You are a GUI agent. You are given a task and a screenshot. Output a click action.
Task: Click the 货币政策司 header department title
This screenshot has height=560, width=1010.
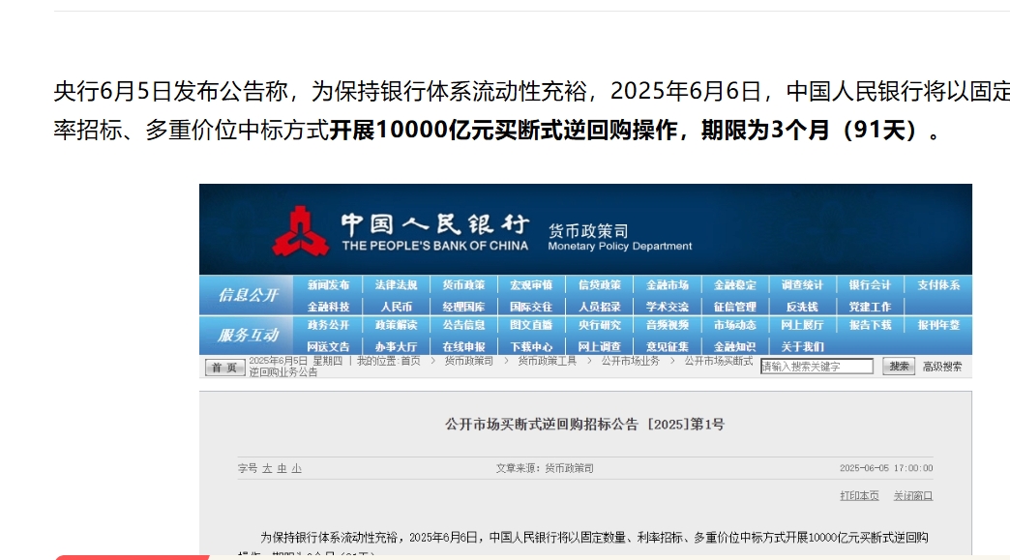(588, 230)
